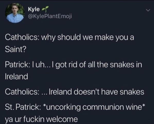The width and height of the screenshot is (154, 124).
Task: Click "snakes in" ending the Patrick line
Action: click(x=126, y=65)
